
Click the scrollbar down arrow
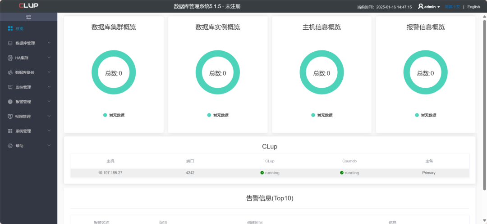coord(484,221)
